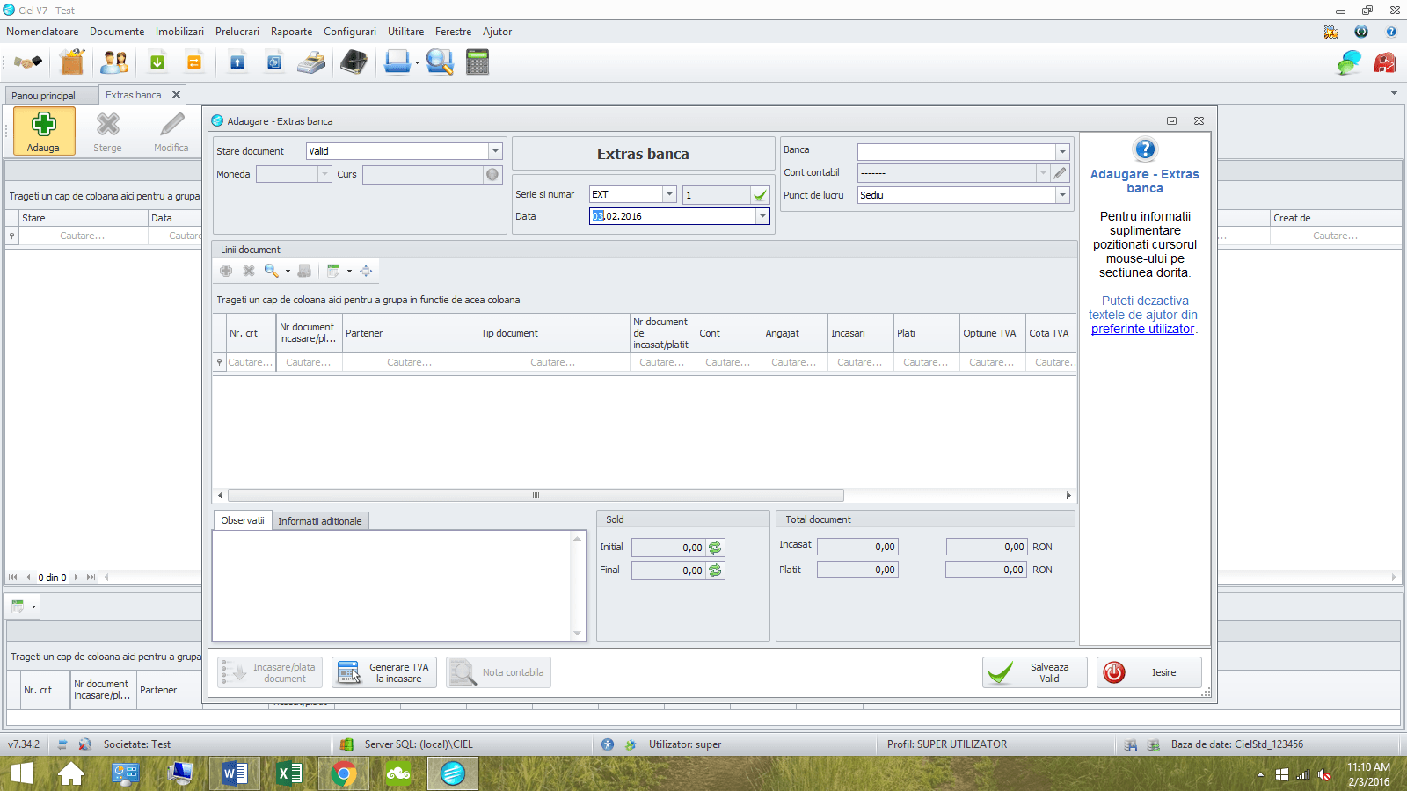This screenshot has height=791, width=1407.
Task: Click the Modifica pencil icon
Action: [172, 125]
